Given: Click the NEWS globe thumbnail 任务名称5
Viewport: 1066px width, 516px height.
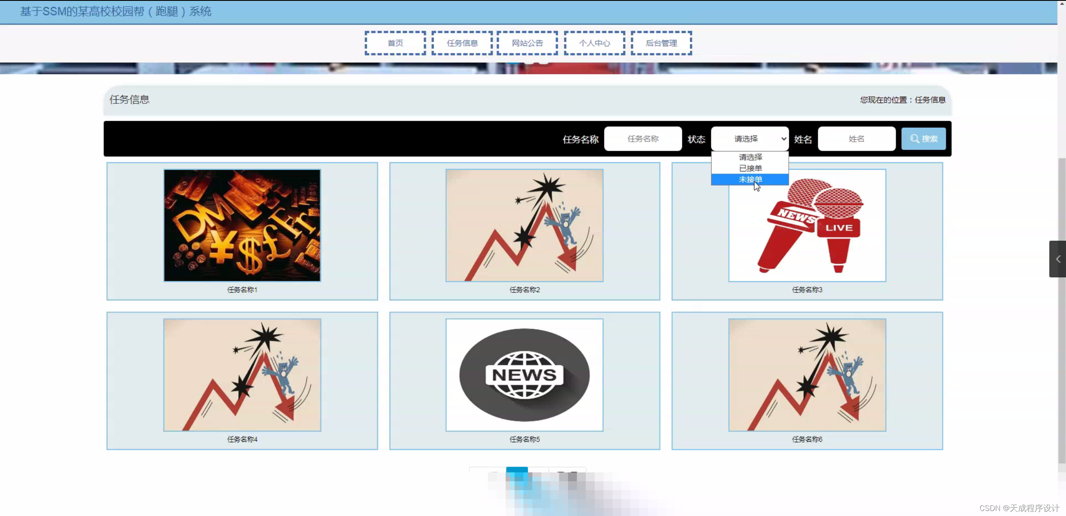Looking at the screenshot, I should [524, 375].
